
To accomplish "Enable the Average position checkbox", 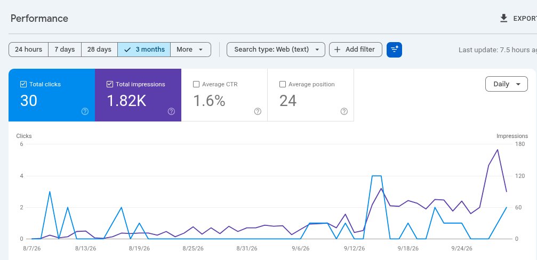I will pyautogui.click(x=283, y=84).
